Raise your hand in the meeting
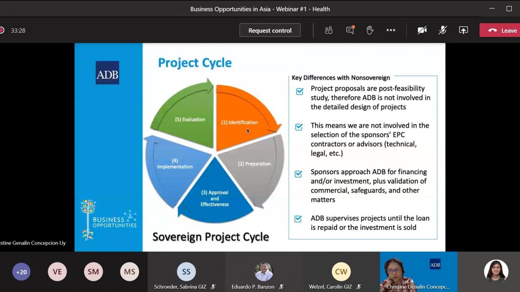Viewport: 520px width, 292px height. [370, 30]
